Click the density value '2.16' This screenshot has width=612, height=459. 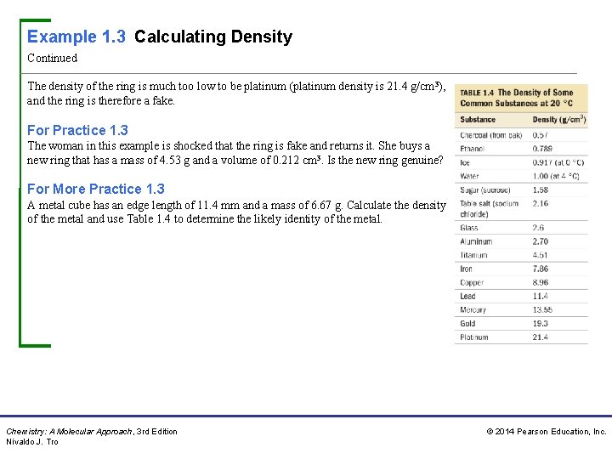click(x=541, y=203)
